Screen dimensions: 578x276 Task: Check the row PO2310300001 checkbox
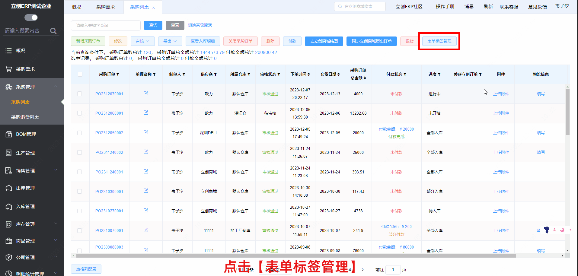coord(80,192)
